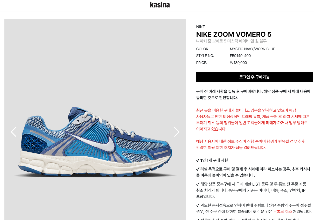Image resolution: width=314 pixels, height=220 pixels.
Task: Advance to next shoe image with right arrow
Action: (x=177, y=132)
